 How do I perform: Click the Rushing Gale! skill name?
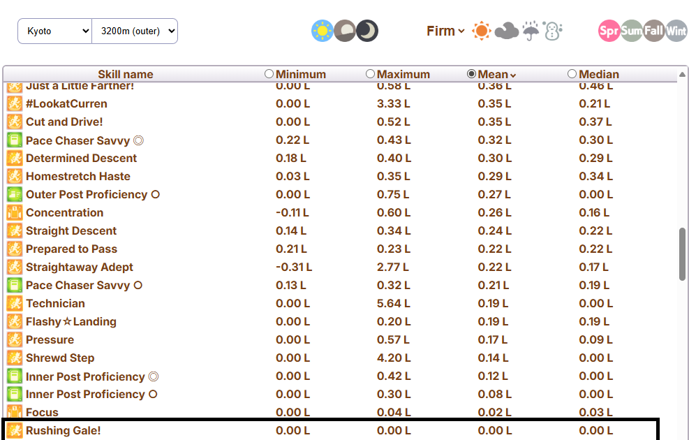64,430
